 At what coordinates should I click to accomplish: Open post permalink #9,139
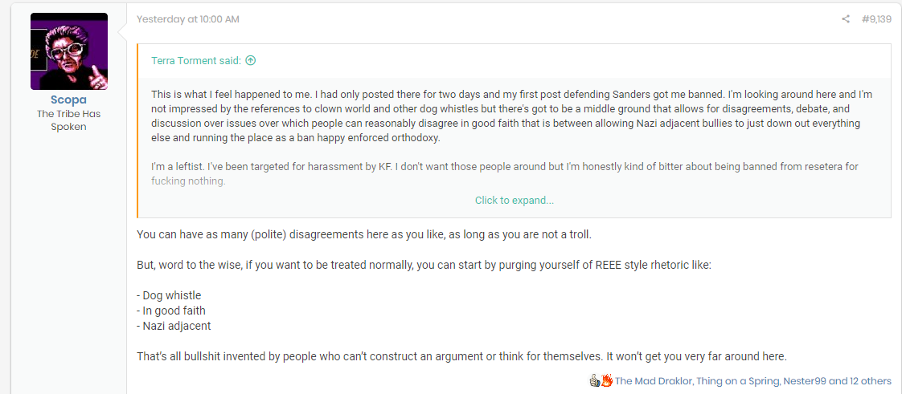click(x=876, y=19)
